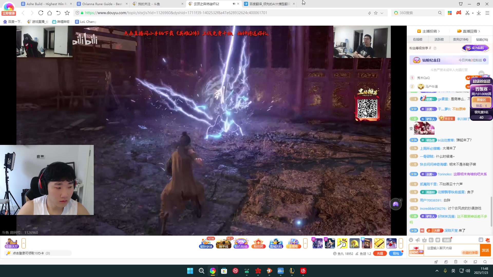Screen dimensions: 493x277
Task: Switch to the 在线榜 tab
Action: pos(418,39)
